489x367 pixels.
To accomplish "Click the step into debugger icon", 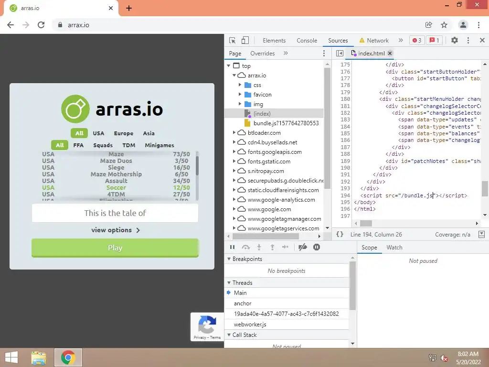I will [x=259, y=247].
